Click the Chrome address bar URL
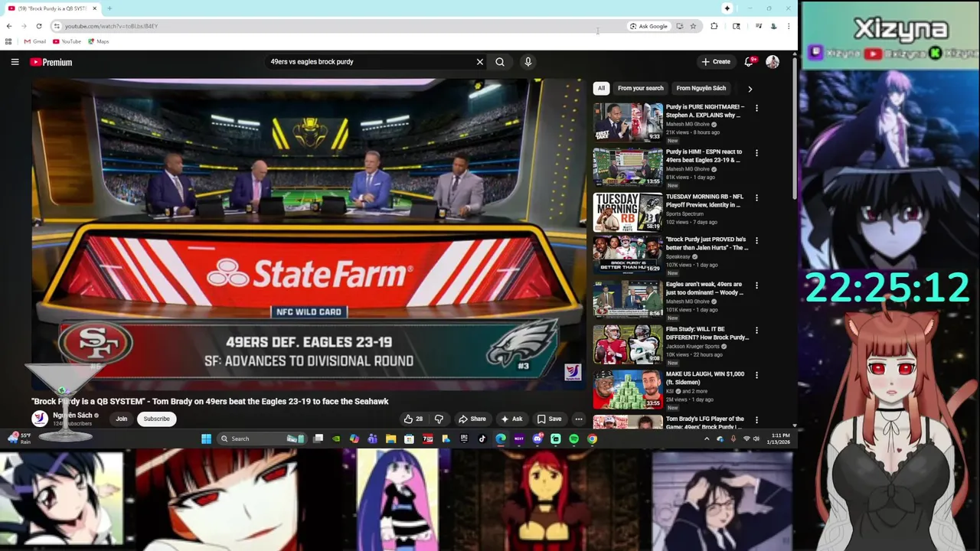Screen dimensions: 980x551 coord(111,26)
